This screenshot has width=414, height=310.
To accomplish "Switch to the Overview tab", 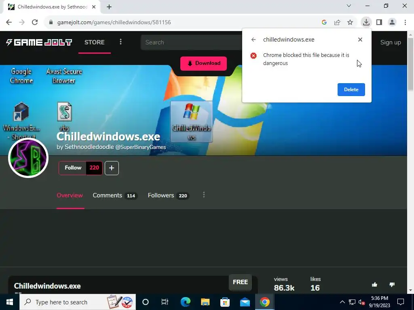I will click(x=70, y=195).
